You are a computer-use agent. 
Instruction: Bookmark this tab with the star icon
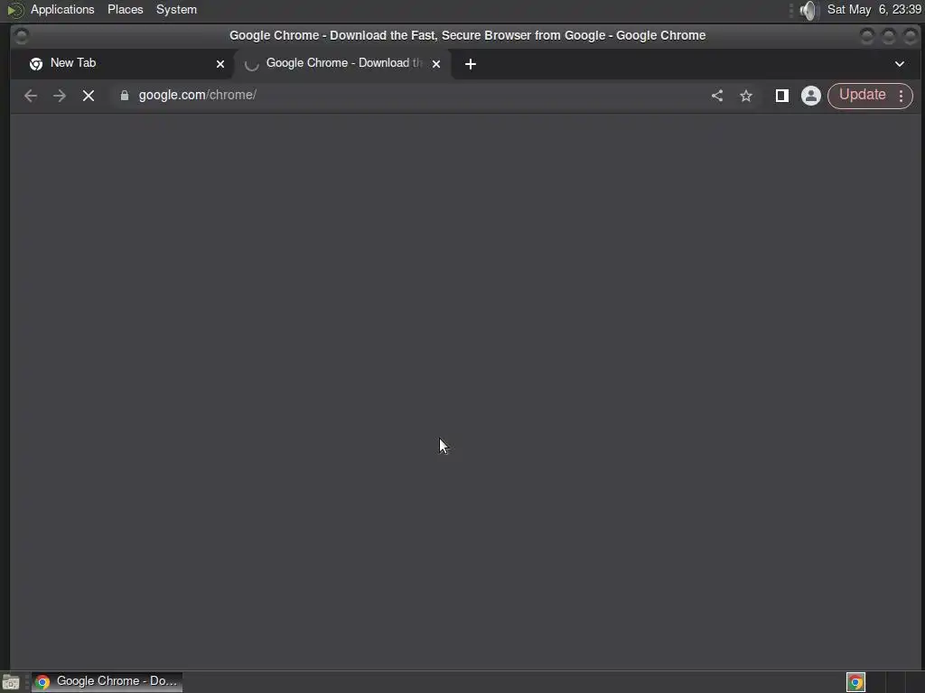click(746, 96)
